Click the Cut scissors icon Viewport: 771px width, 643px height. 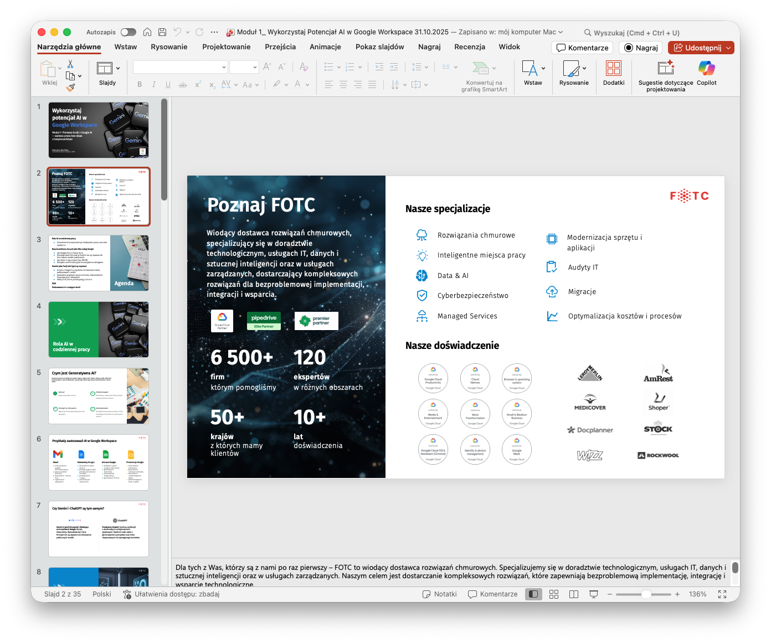(70, 64)
